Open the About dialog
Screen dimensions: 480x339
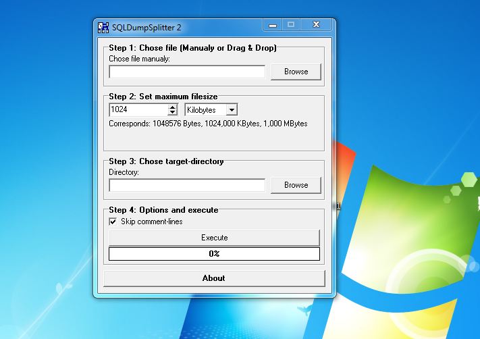click(x=214, y=278)
